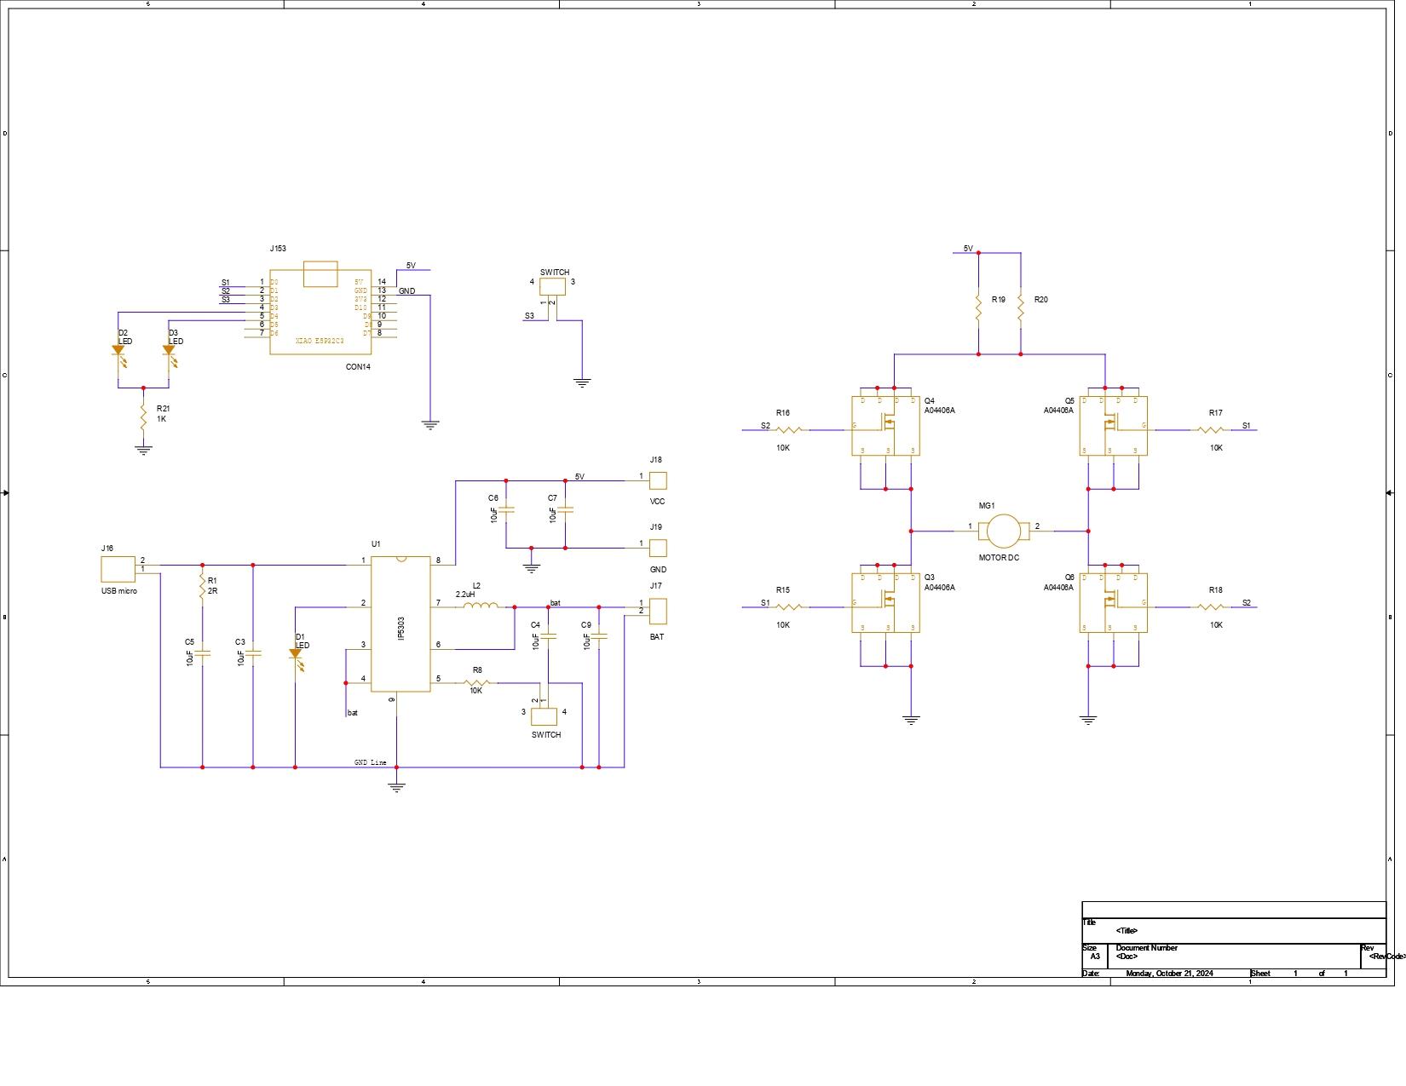1406x1086 pixels.
Task: Click the J16 USB micro connector
Action: coord(118,568)
